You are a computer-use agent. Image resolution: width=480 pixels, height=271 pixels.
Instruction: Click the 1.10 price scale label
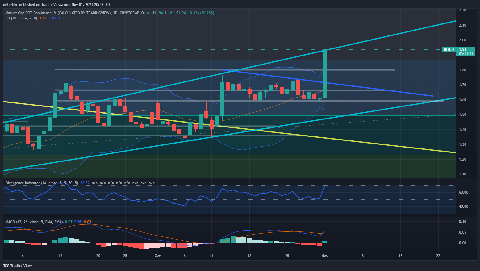coord(462,174)
